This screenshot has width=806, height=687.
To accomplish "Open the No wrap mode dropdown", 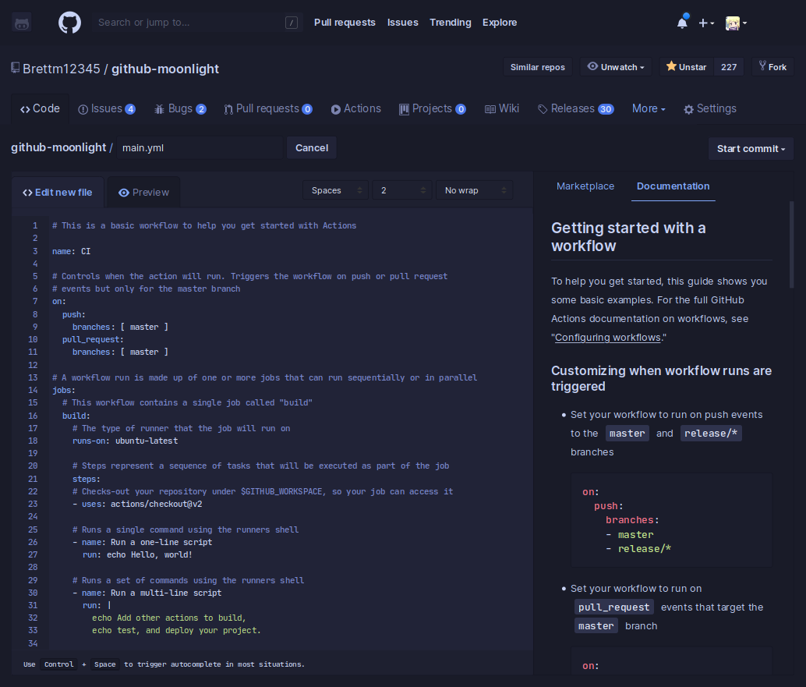I will [474, 190].
